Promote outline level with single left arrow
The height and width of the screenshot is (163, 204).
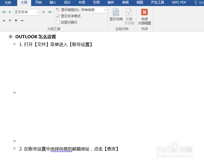[10, 12]
